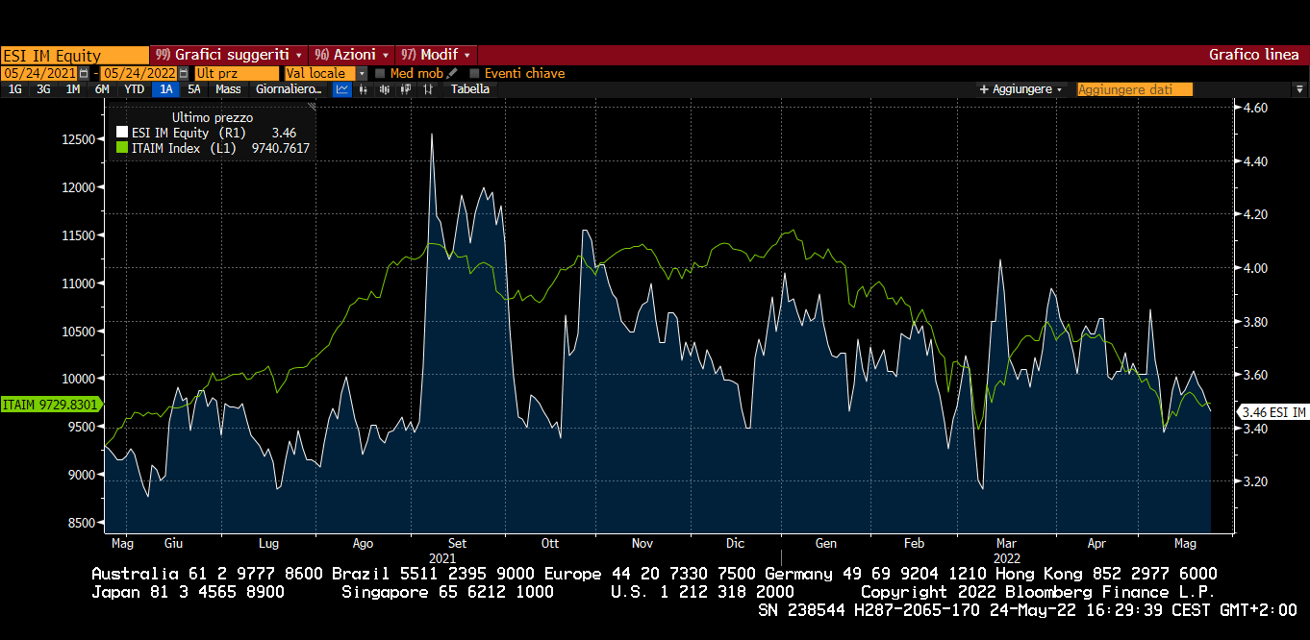This screenshot has width=1310, height=640.
Task: Open the start date calendar picker icon
Action: click(84, 73)
